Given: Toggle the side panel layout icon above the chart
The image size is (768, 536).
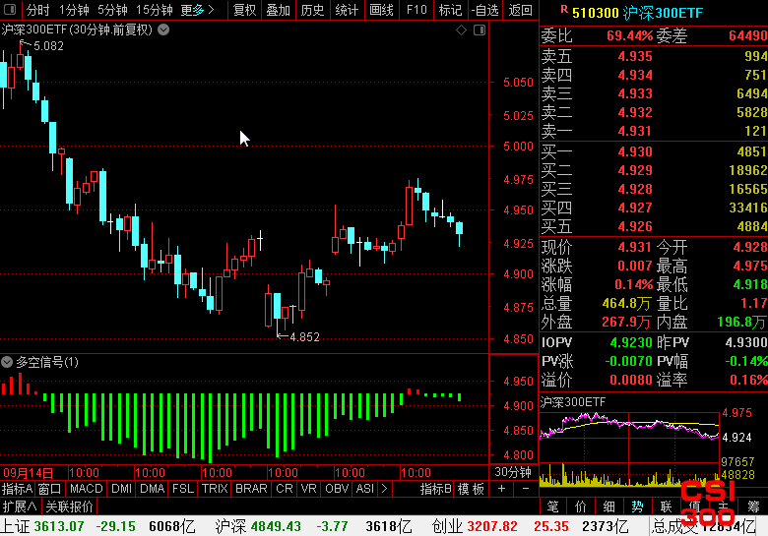Looking at the screenshot, I should point(480,30).
